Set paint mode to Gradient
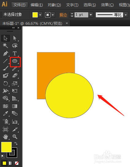This screenshot has width=130, height=167. click(x=10, y=163)
